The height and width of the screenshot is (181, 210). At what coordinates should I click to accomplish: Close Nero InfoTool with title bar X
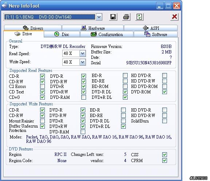click(x=176, y=6)
